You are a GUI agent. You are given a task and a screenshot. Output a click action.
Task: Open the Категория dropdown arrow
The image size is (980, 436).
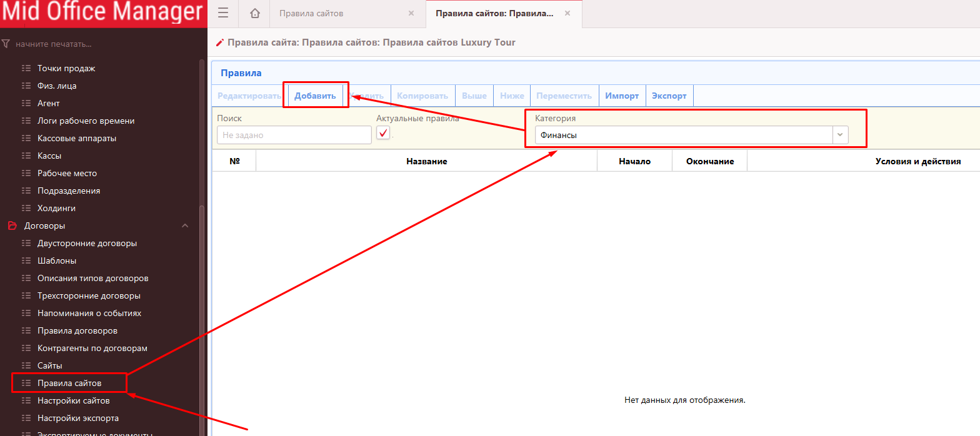click(x=840, y=135)
